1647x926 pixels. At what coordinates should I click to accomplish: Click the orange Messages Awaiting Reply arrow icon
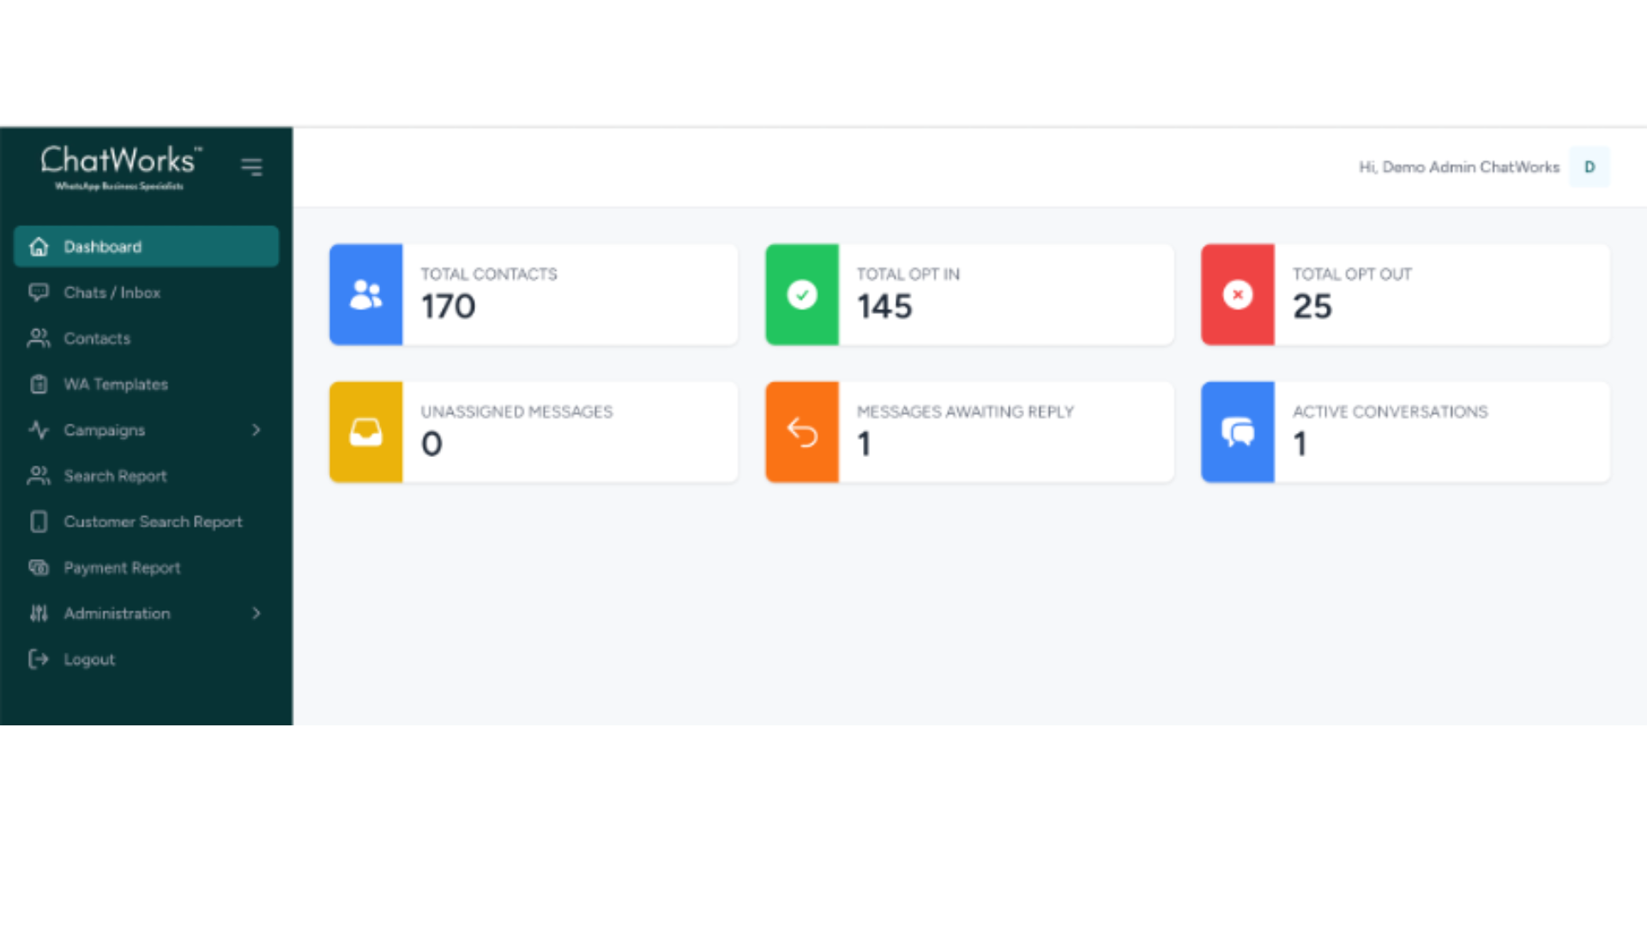[802, 432]
